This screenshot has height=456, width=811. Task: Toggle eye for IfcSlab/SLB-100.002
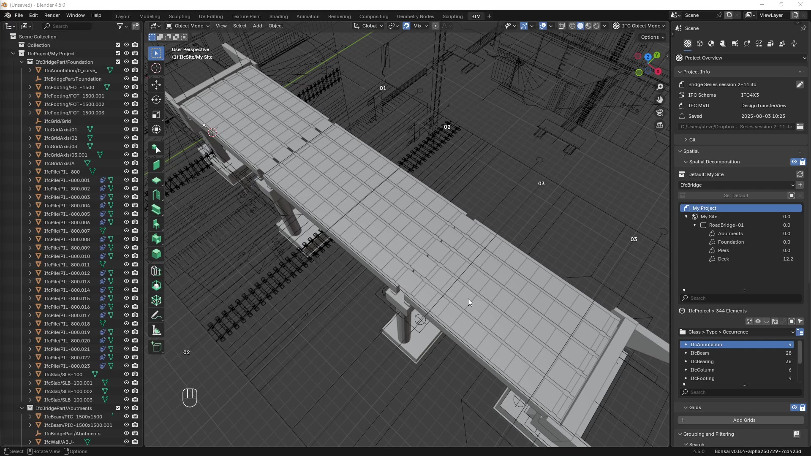coord(126,391)
